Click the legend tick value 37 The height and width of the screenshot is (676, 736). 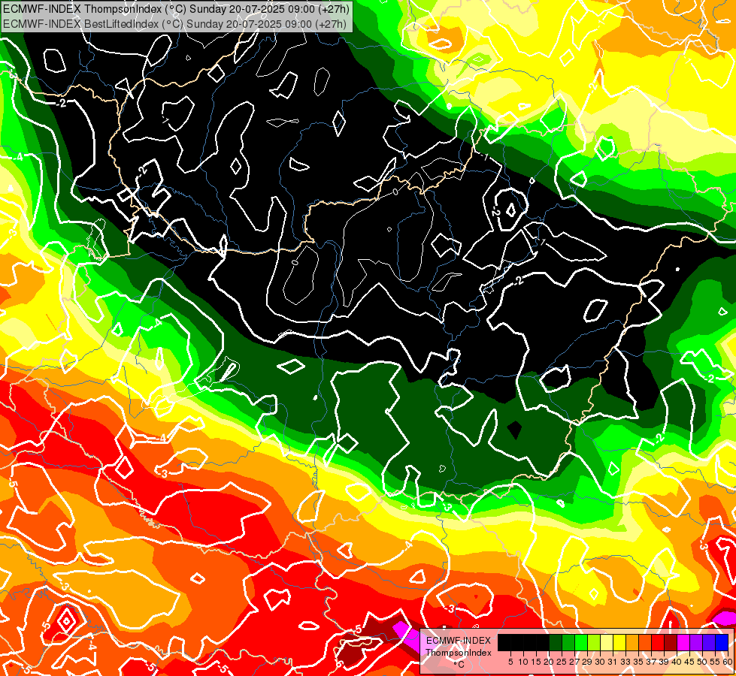[x=652, y=662]
